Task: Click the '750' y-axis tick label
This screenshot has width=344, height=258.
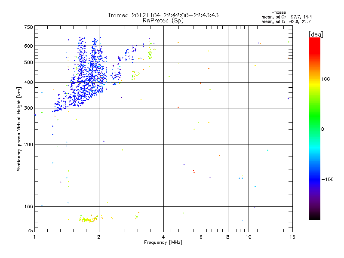Action: click(x=28, y=27)
